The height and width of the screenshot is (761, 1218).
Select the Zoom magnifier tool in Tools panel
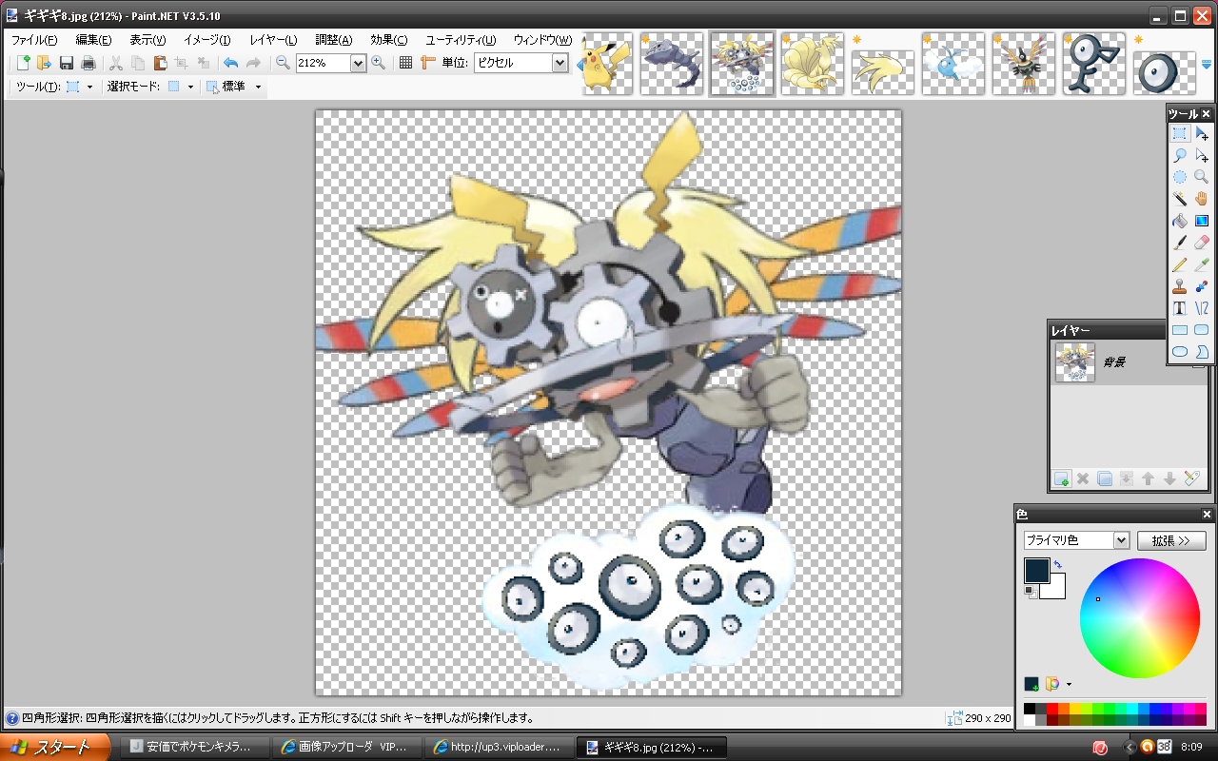pos(1202,177)
